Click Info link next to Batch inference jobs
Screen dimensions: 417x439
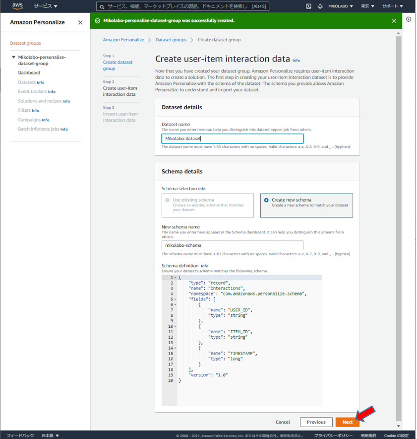click(x=64, y=129)
